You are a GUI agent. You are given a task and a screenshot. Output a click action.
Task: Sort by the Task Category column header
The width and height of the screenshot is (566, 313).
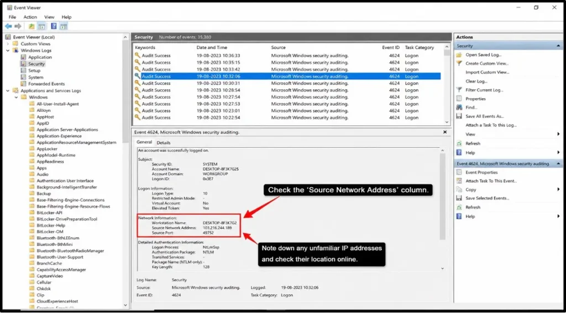(x=420, y=47)
